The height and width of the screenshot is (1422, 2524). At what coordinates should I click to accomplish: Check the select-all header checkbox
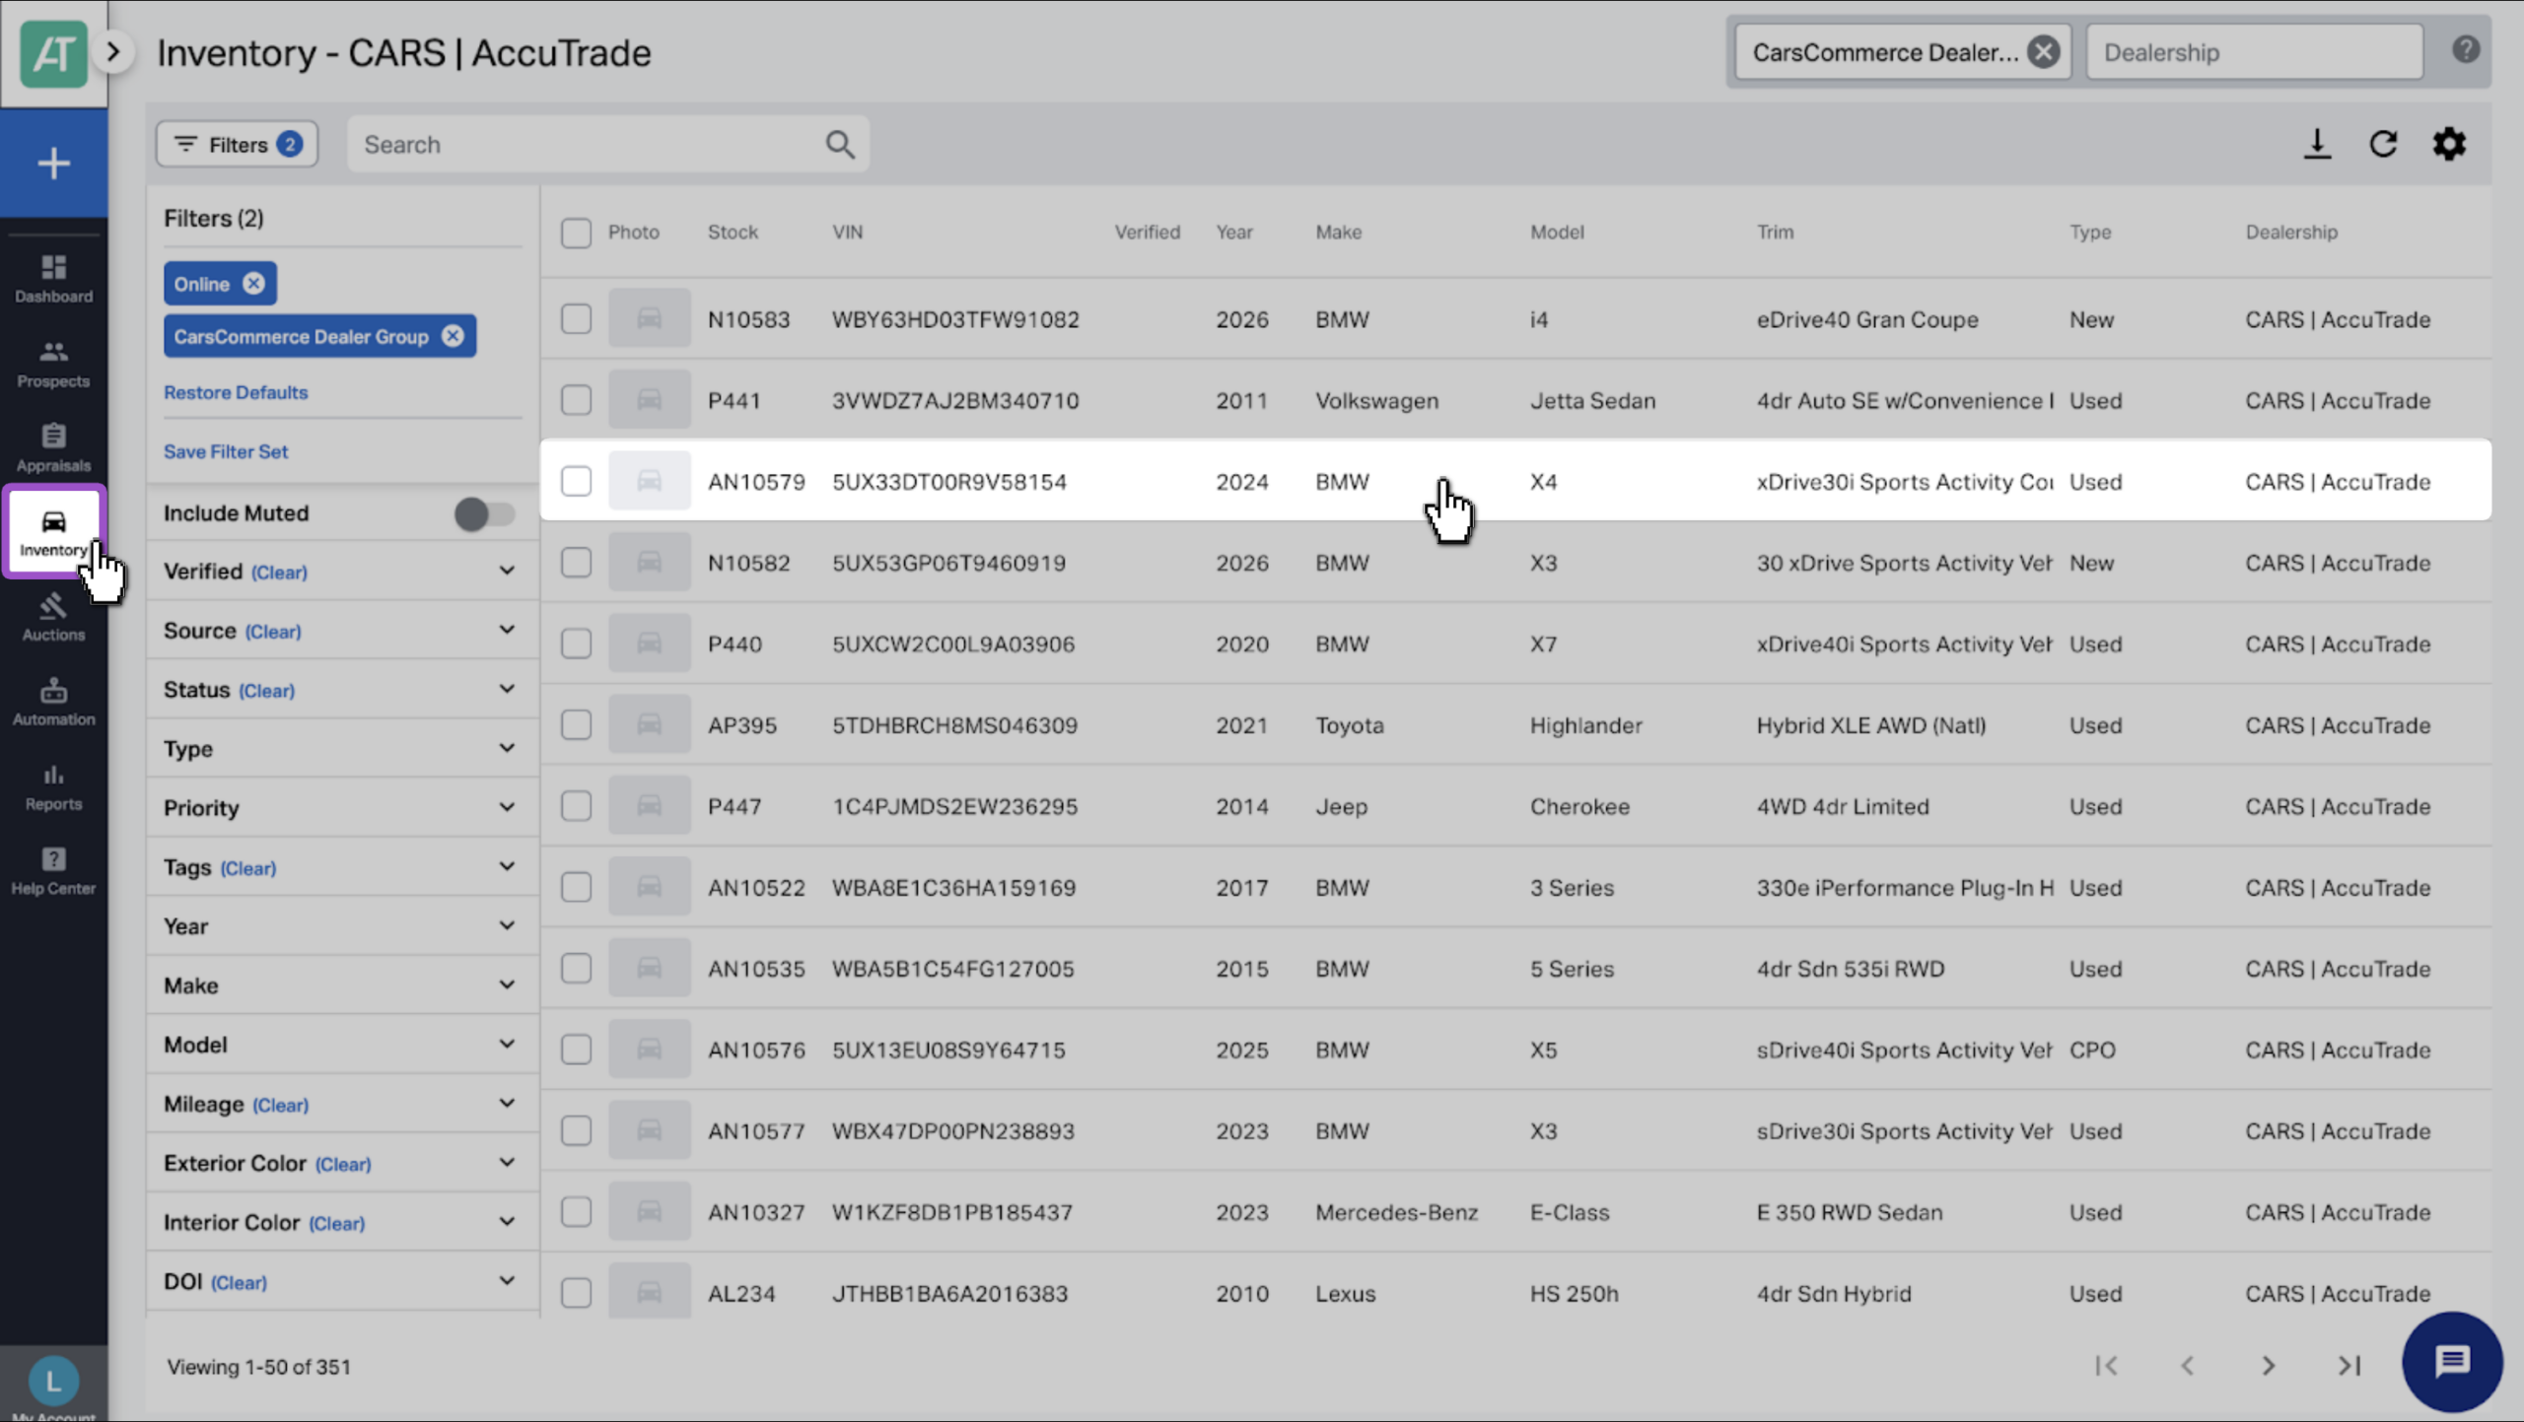click(x=576, y=233)
